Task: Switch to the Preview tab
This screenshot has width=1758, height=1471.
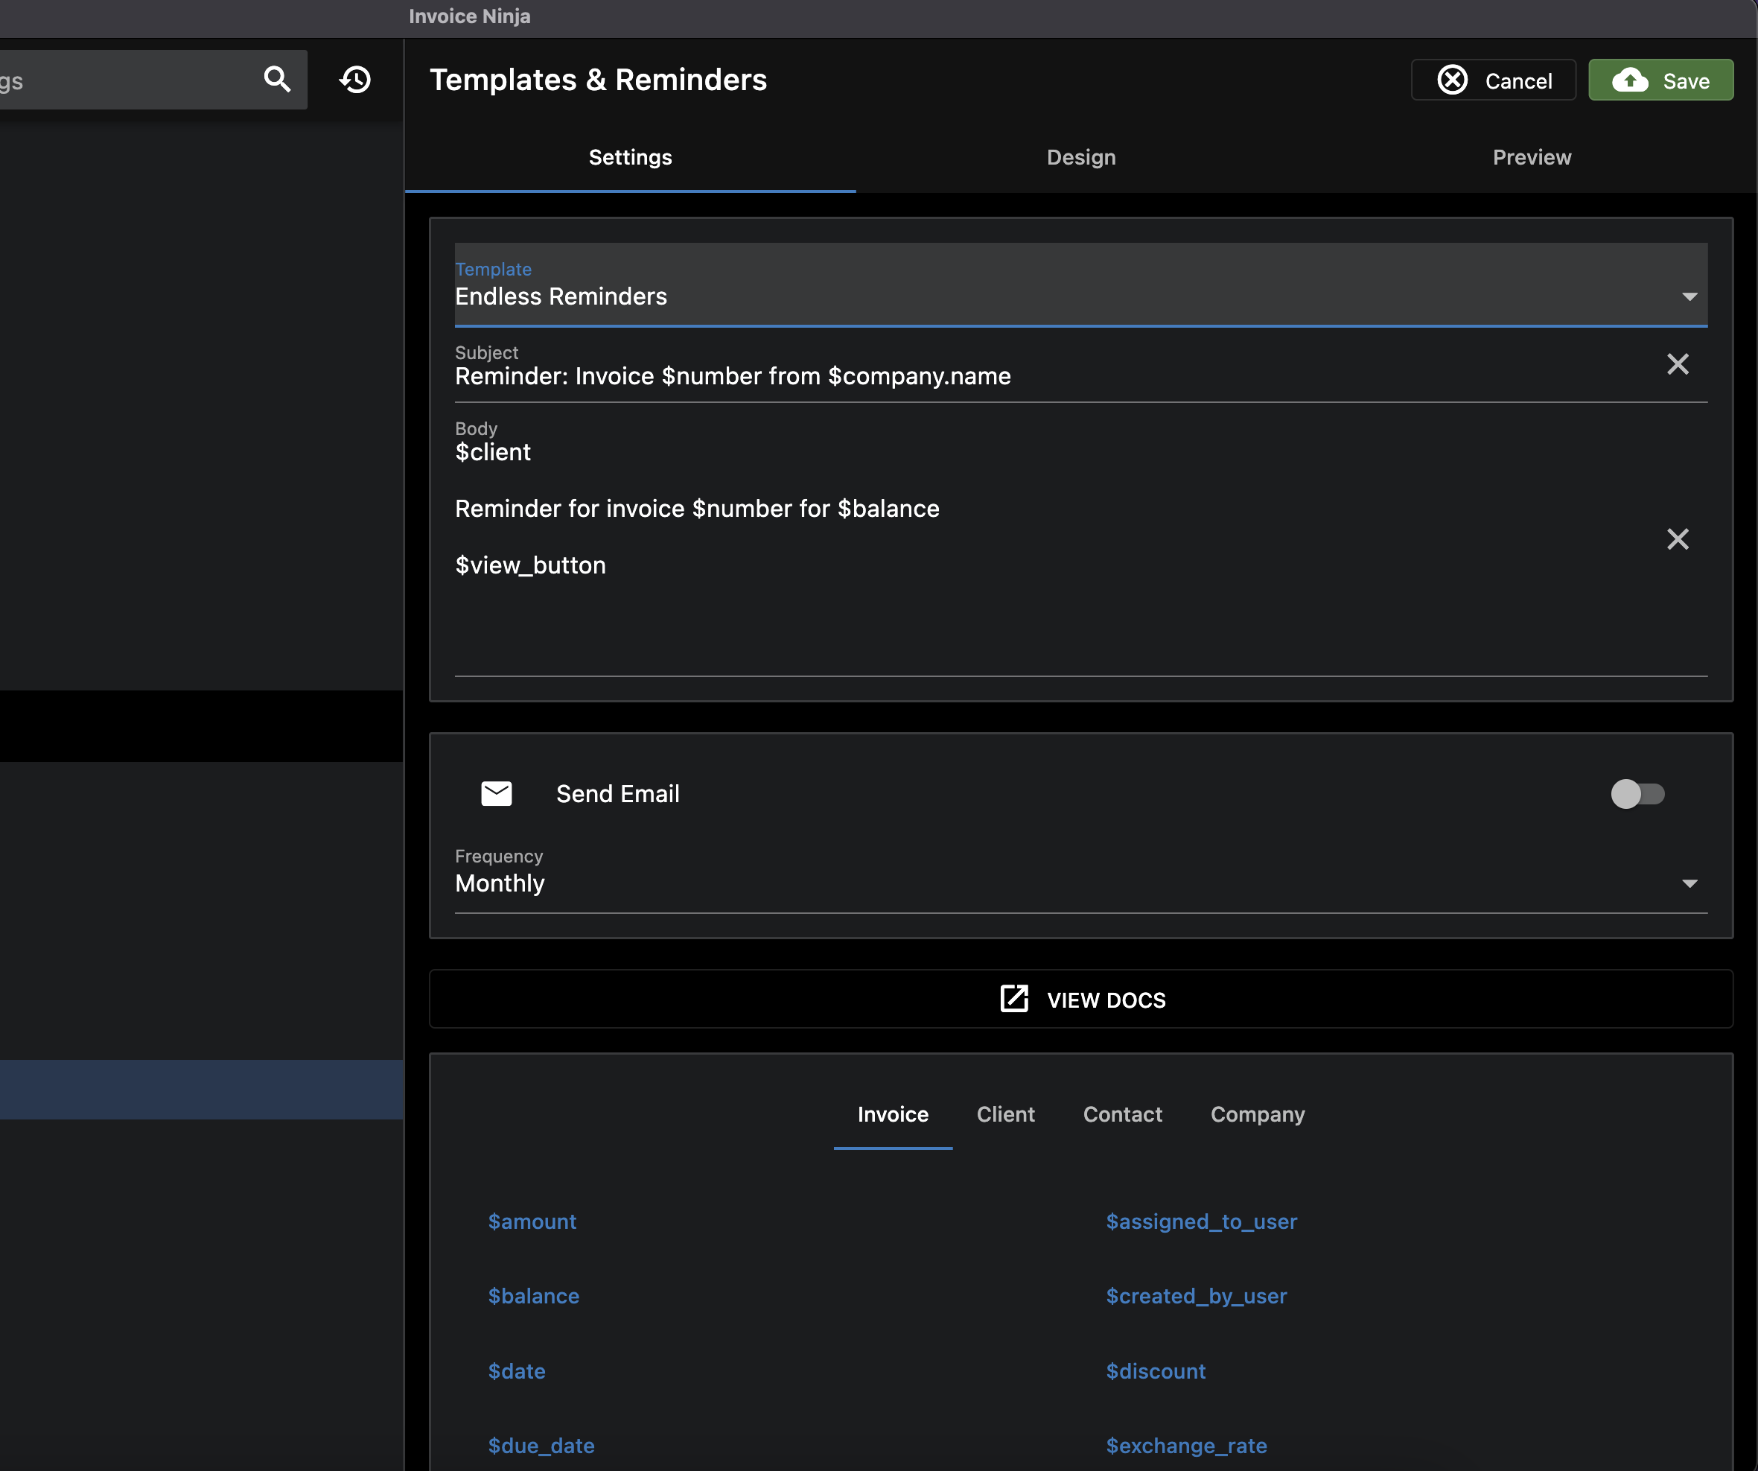Action: (1531, 157)
